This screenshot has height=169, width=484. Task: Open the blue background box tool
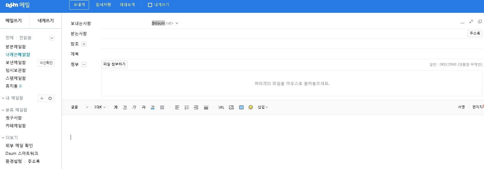241,107
